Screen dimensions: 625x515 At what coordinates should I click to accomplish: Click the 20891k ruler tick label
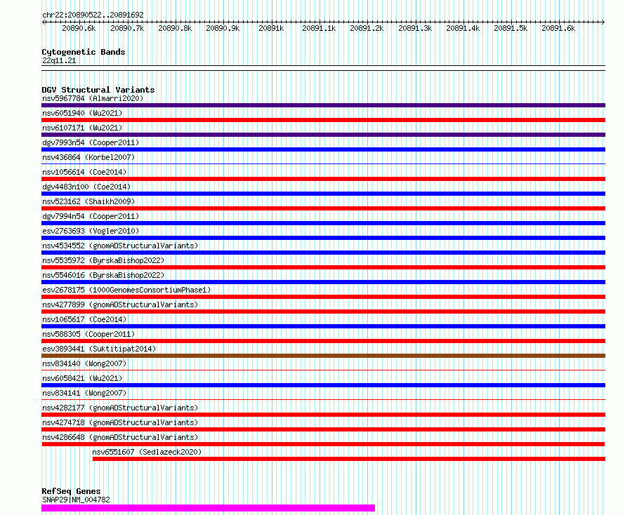click(x=271, y=28)
